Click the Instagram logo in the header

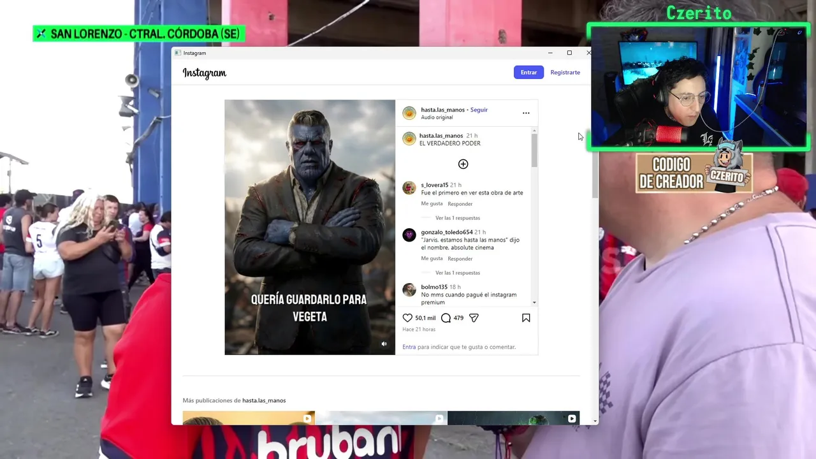(205, 73)
